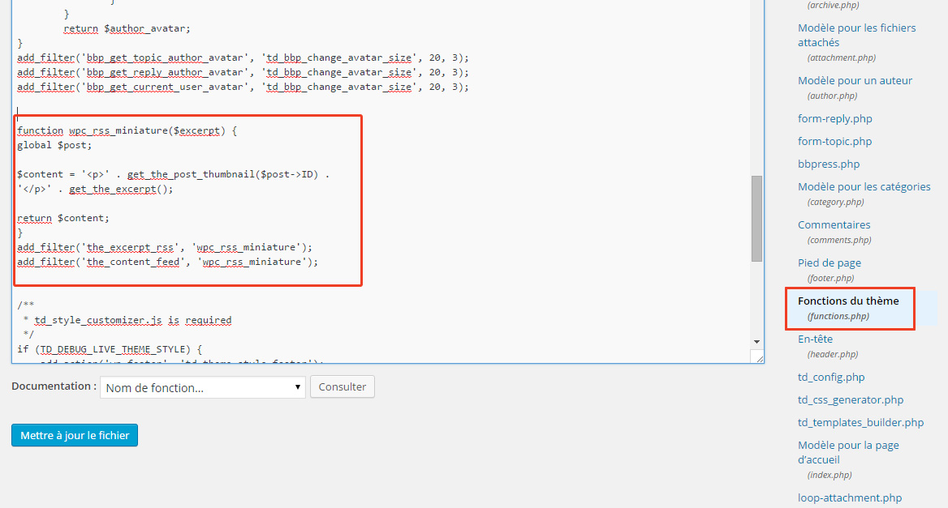Select the td_templates_builder.php file

(x=860, y=422)
